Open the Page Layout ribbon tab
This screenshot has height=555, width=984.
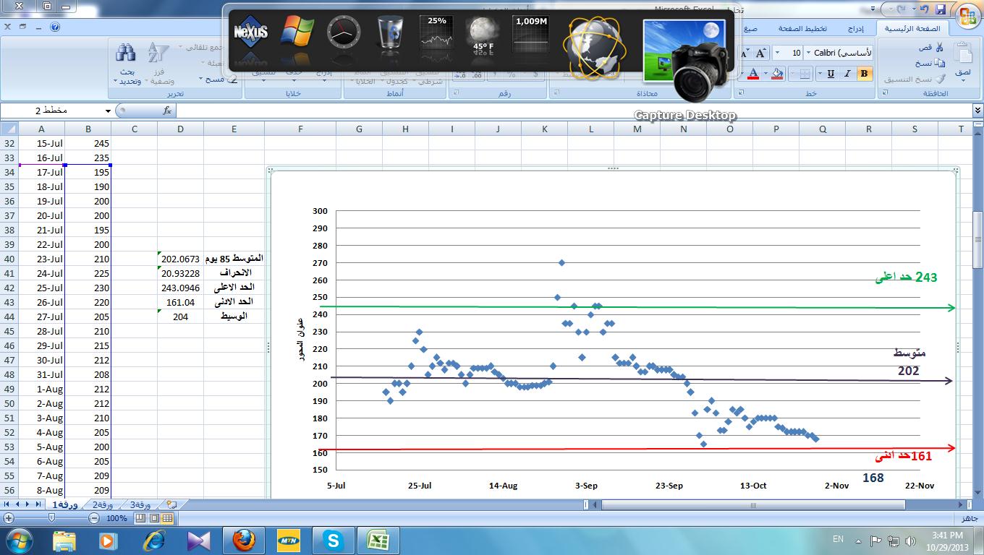tap(802, 28)
